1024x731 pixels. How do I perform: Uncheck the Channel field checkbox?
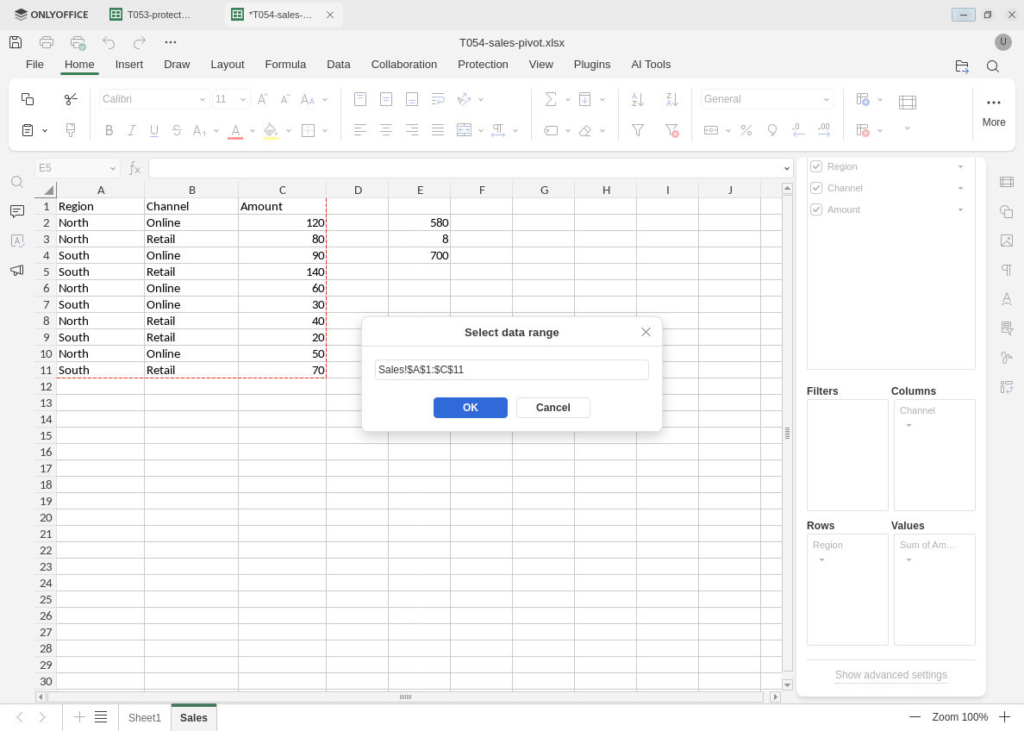pyautogui.click(x=815, y=188)
